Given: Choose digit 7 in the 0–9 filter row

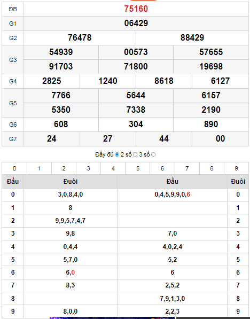Looking at the screenshot, I should coord(187,168).
